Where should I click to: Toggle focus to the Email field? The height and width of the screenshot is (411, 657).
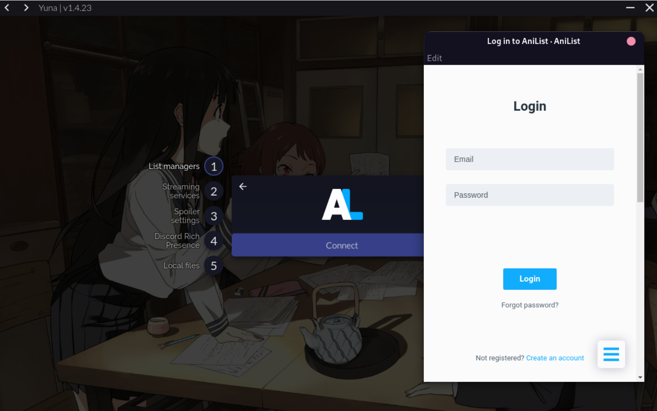530,159
